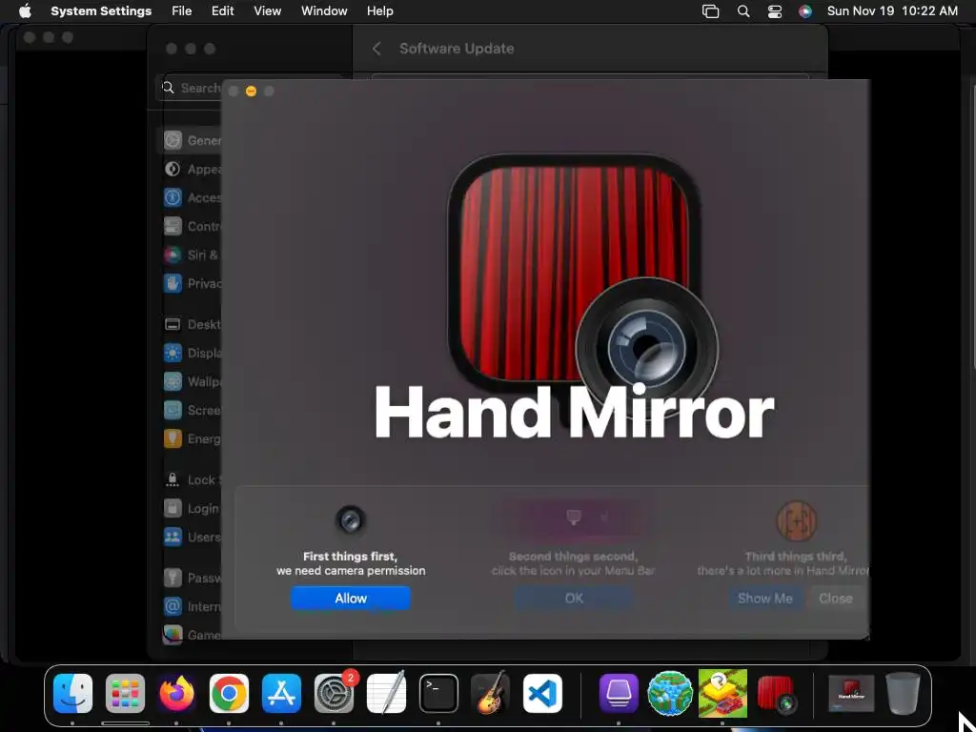Open TextEdit from the Dock

coord(386,694)
